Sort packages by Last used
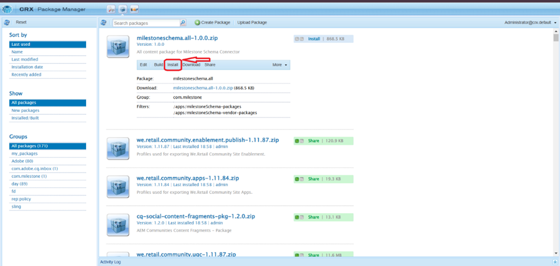 [48, 45]
